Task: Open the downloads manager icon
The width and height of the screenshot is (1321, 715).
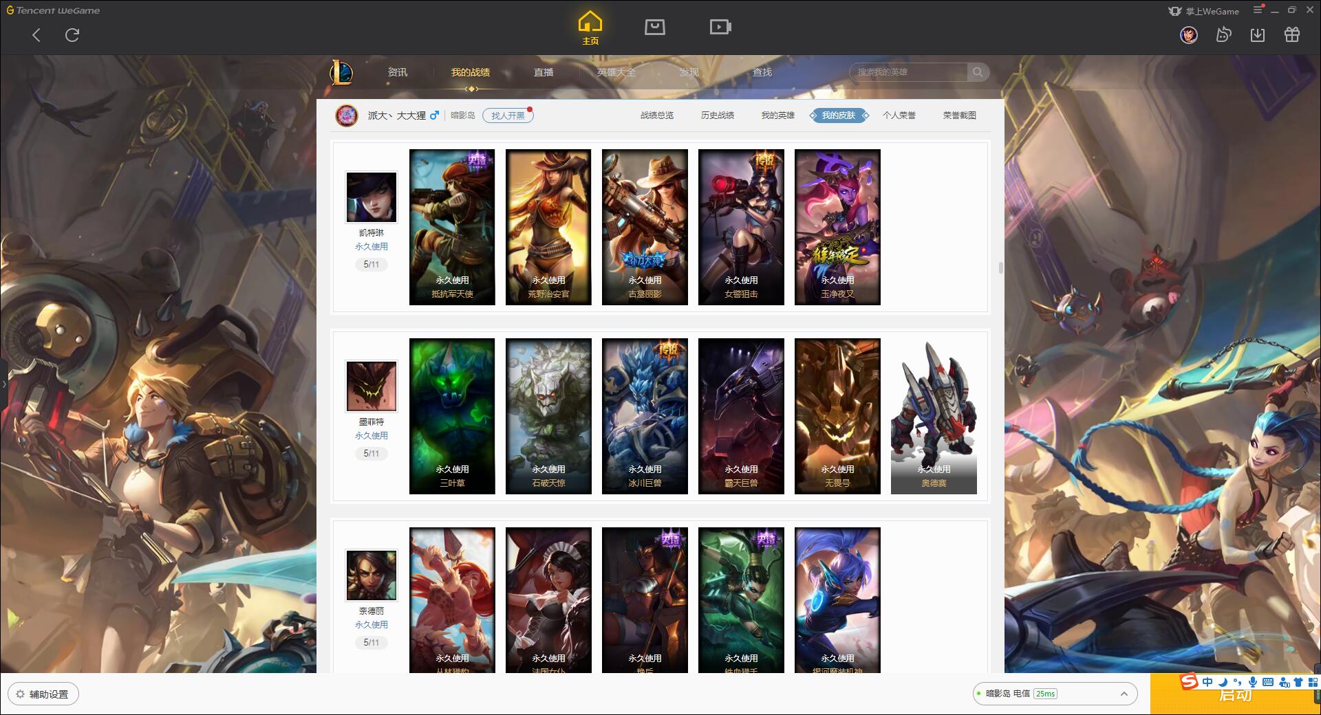Action: coord(1258,35)
